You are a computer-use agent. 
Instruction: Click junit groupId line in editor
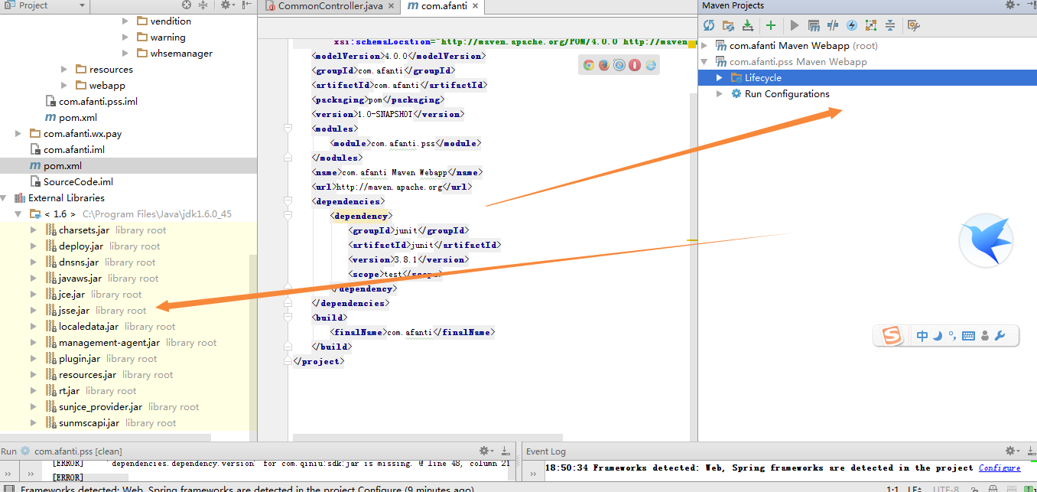click(408, 230)
